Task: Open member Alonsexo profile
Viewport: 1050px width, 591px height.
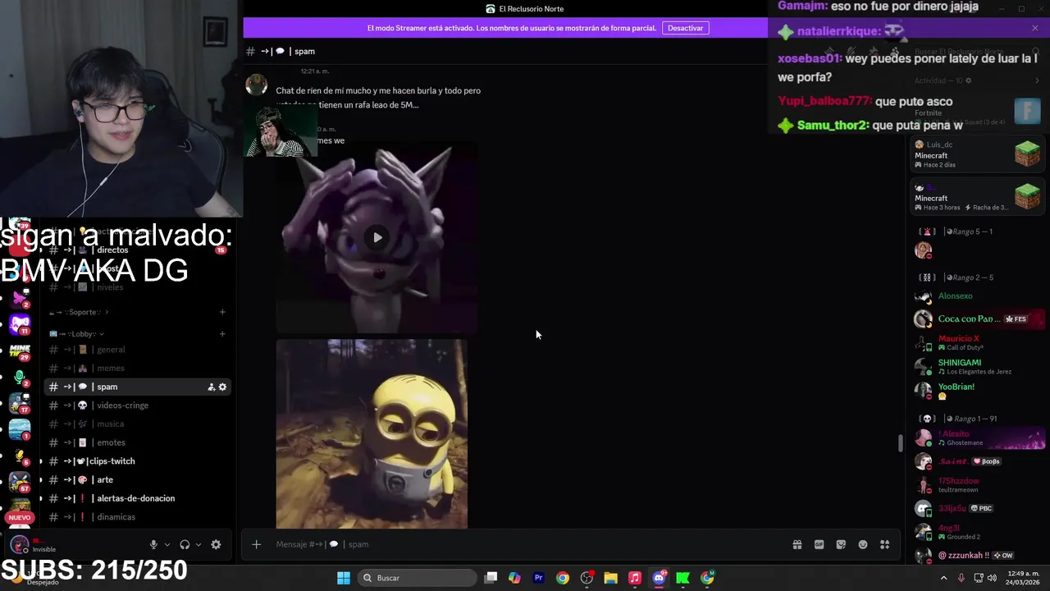Action: pos(976,296)
